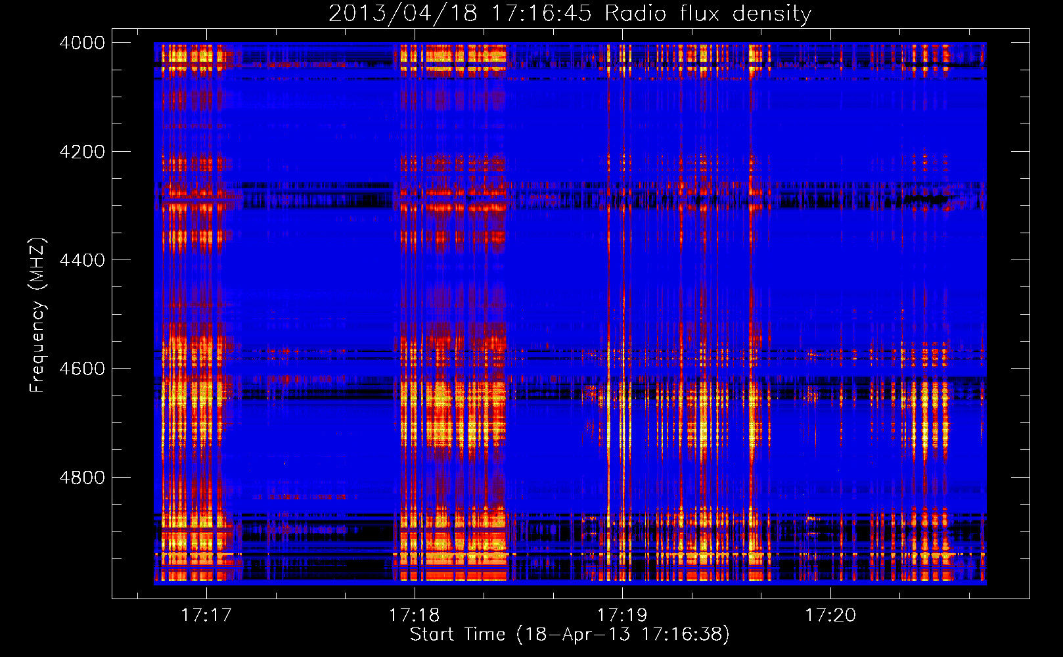1063x657 pixels.
Task: Click the 4600 frequency tick label
Action: tap(82, 369)
